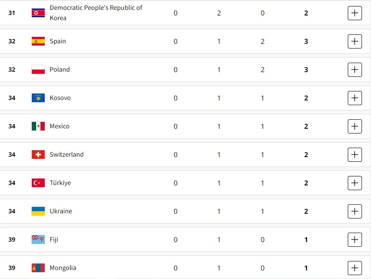The image size is (371, 279).
Task: Click the plus button beside Fiji
Action: [355, 240]
